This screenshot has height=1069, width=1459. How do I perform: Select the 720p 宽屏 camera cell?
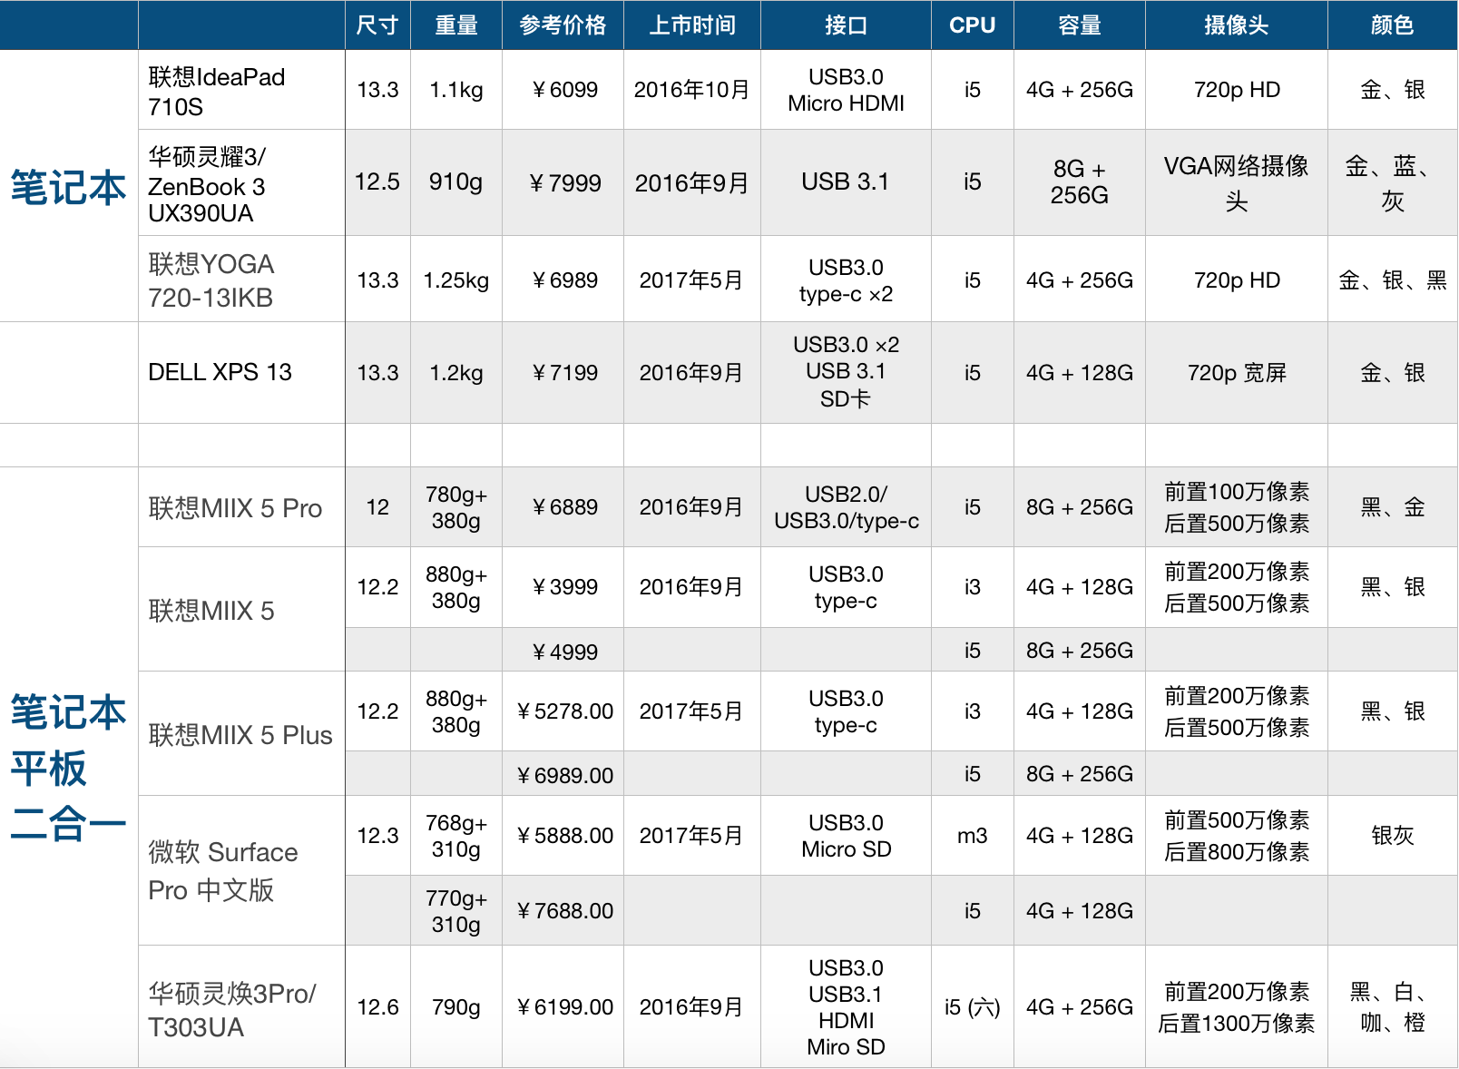[x=1237, y=373]
